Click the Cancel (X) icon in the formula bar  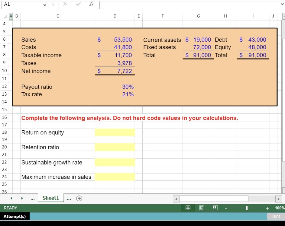[65, 5]
